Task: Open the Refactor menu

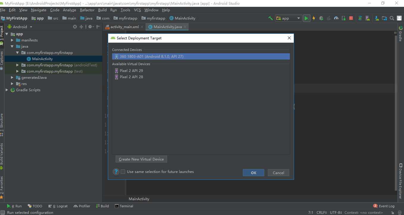Action: tap(87, 10)
